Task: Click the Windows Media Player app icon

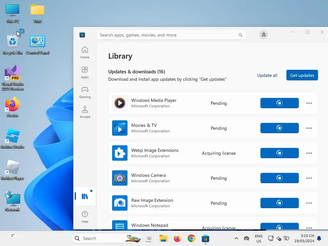Action: click(120, 103)
